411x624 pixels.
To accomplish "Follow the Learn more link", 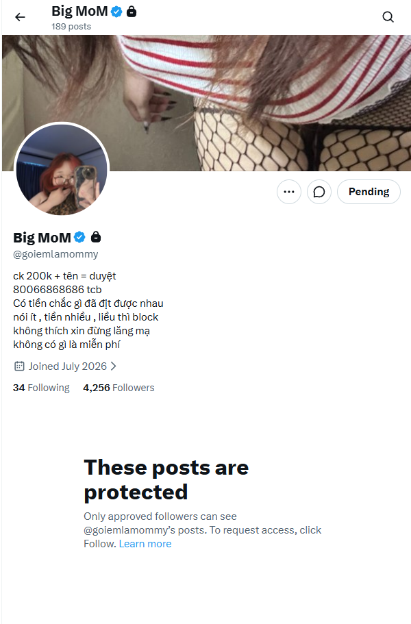I will 145,544.
